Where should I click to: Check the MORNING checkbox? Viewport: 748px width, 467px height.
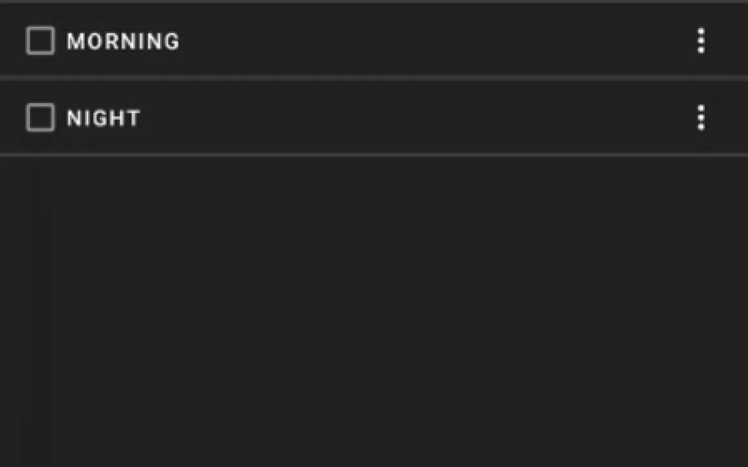pos(40,41)
